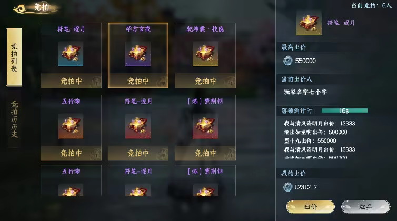Give up bidding with the 放弃 button
The width and height of the screenshot is (397, 221).
tap(365, 207)
